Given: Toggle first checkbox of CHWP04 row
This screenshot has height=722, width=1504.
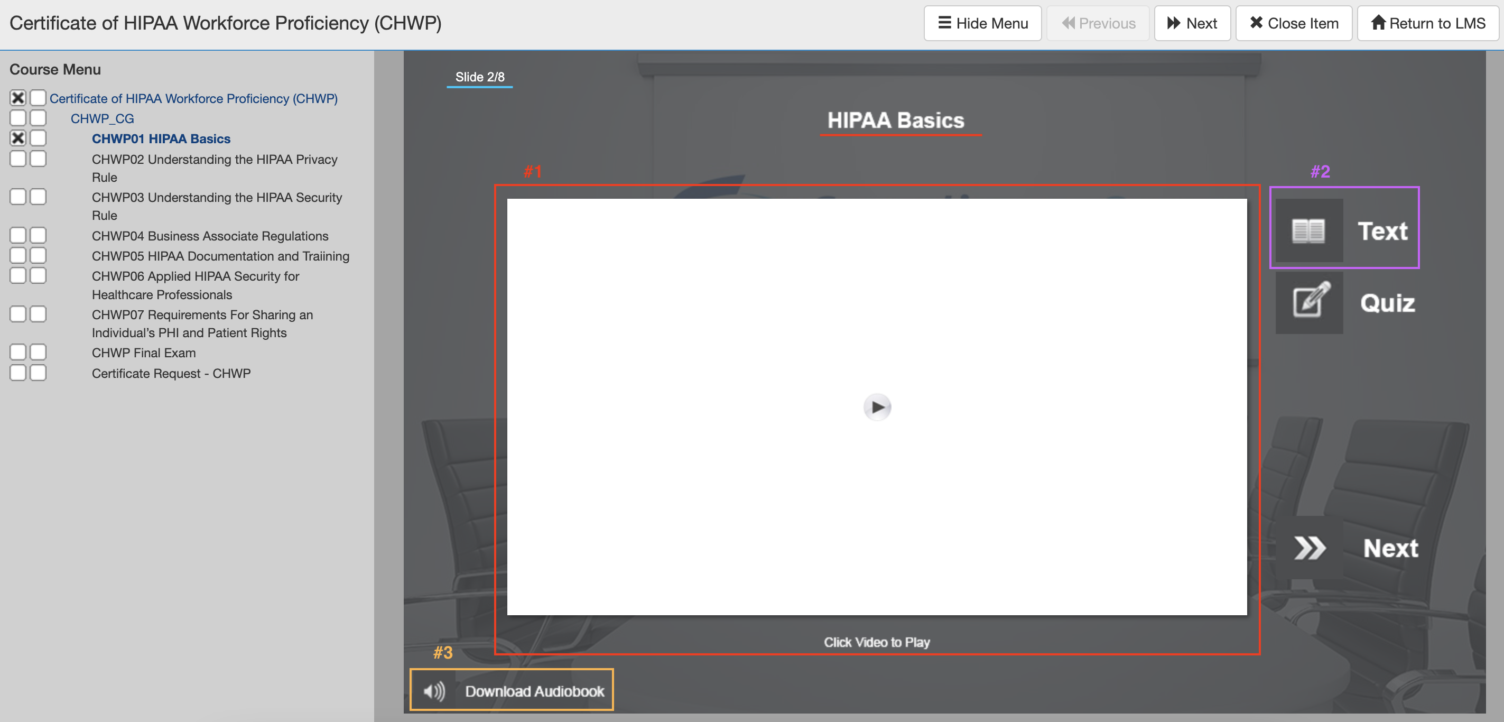Looking at the screenshot, I should [x=18, y=235].
